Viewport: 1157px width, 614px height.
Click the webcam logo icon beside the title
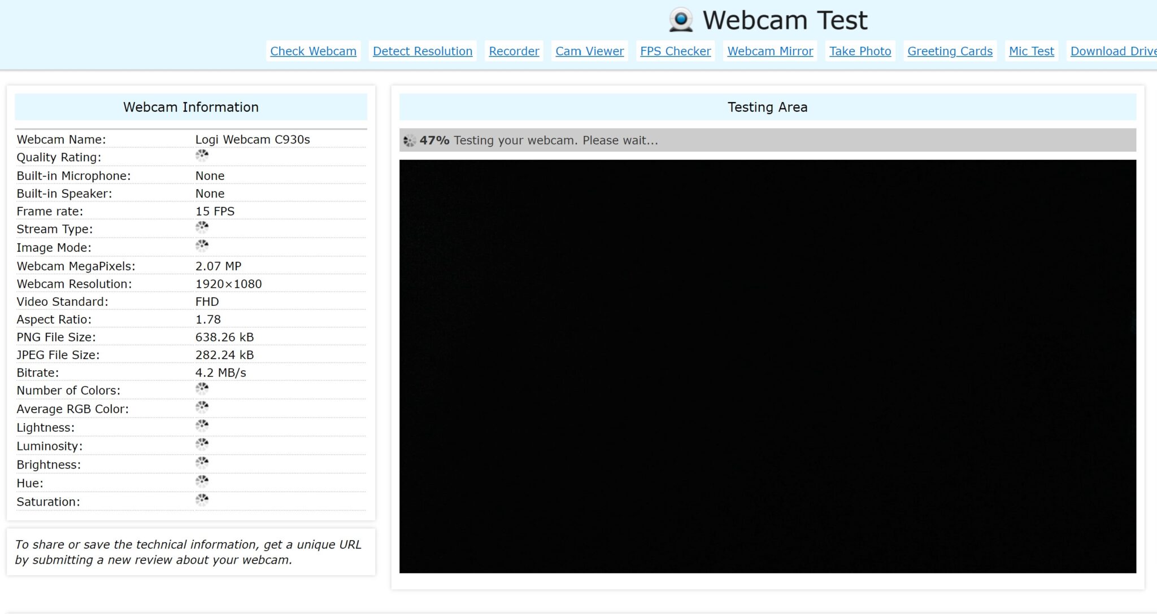682,19
